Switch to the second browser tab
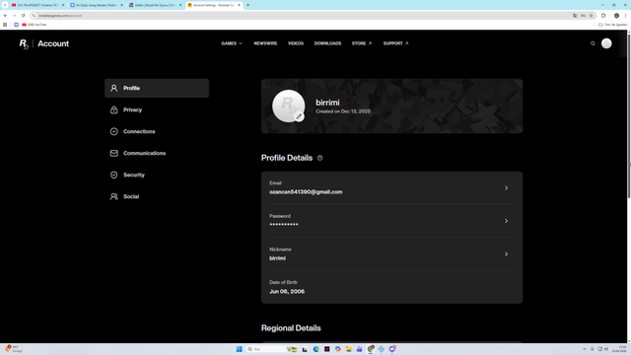This screenshot has height=355, width=631. 97,5
